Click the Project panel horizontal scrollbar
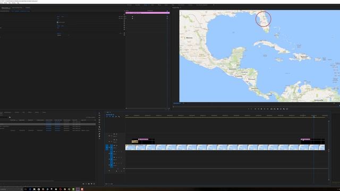340x191 pixels. click(27, 180)
